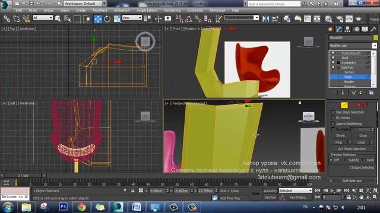This screenshot has height=213, width=380.
Task: Click the Get Stack Selection button
Action: (352, 149)
